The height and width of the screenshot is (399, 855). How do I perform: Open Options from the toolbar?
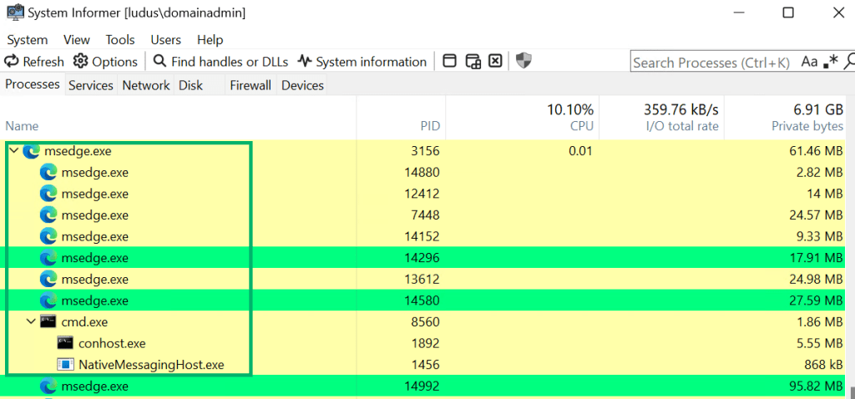pos(105,62)
